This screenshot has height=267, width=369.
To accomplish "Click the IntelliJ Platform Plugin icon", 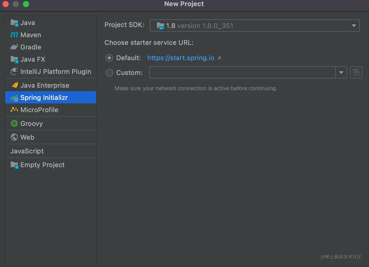I will 14,72.
